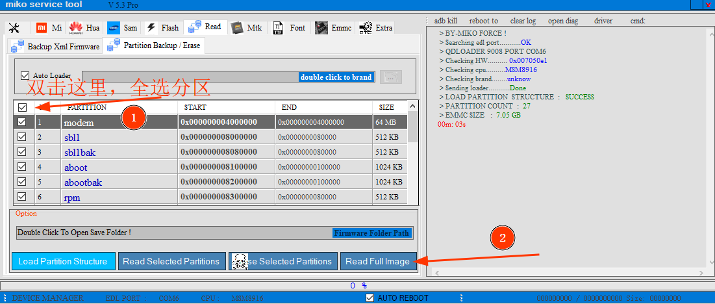Image resolution: width=715 pixels, height=304 pixels.
Task: Click open diag command
Action: (562, 21)
